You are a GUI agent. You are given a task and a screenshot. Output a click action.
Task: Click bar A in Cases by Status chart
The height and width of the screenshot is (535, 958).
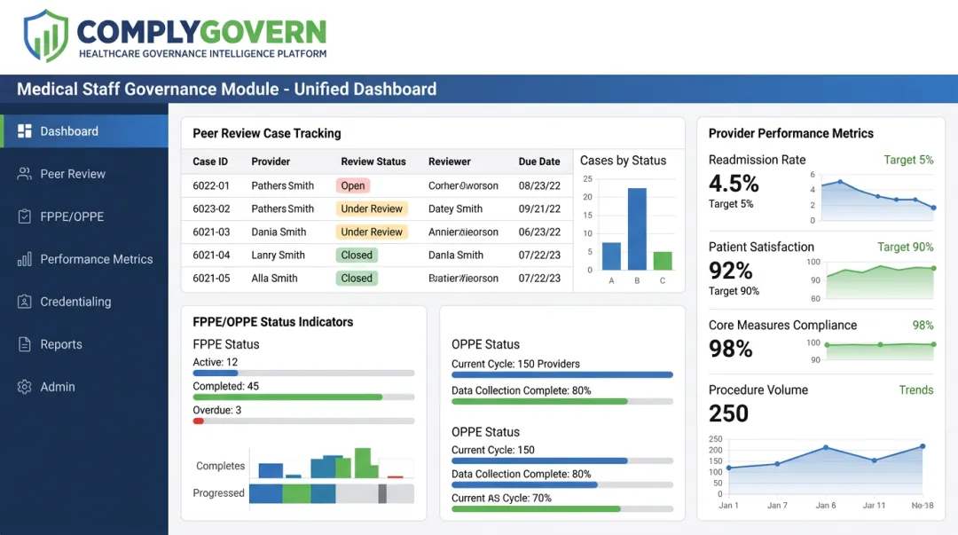pos(611,256)
